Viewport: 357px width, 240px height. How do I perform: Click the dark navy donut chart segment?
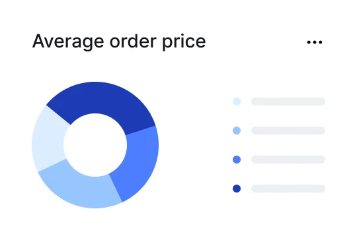pyautogui.click(x=102, y=98)
